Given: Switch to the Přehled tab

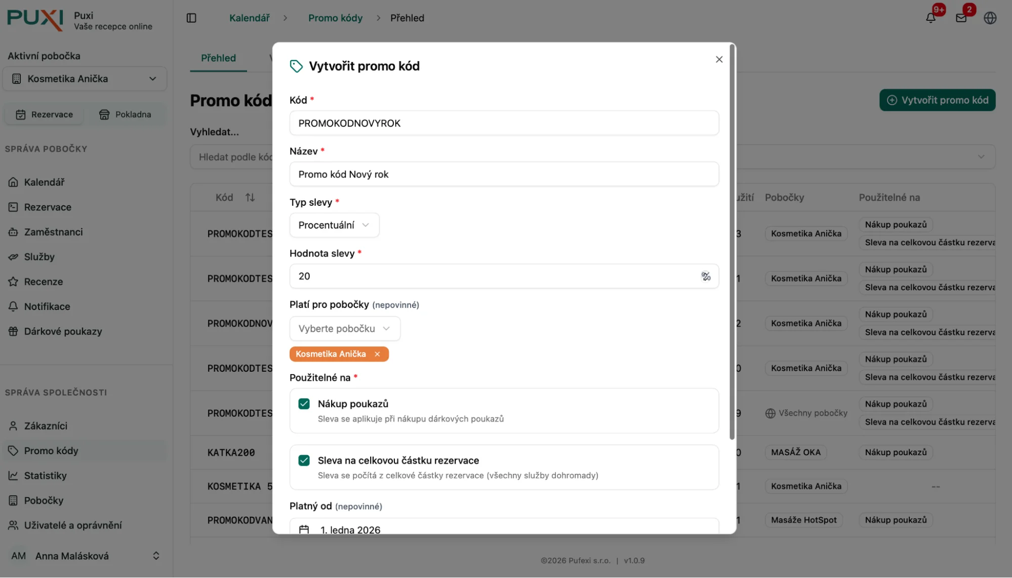Looking at the screenshot, I should pyautogui.click(x=218, y=58).
